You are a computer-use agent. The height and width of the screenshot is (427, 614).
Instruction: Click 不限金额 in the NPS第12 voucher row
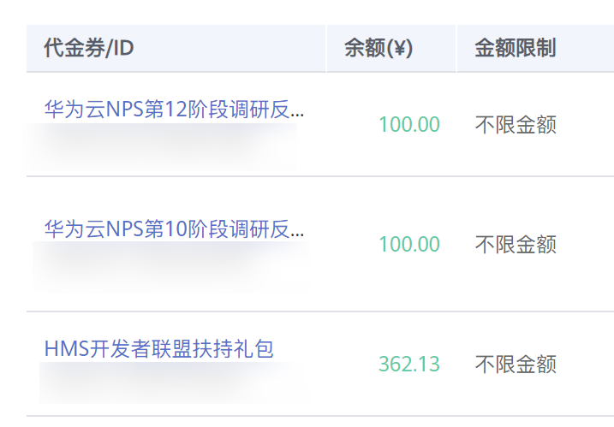[x=516, y=125]
